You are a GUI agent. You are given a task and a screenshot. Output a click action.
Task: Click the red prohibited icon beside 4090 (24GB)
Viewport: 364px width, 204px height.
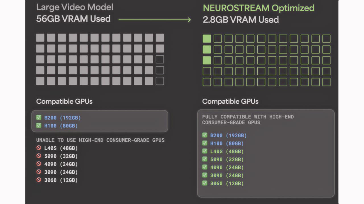(39, 164)
